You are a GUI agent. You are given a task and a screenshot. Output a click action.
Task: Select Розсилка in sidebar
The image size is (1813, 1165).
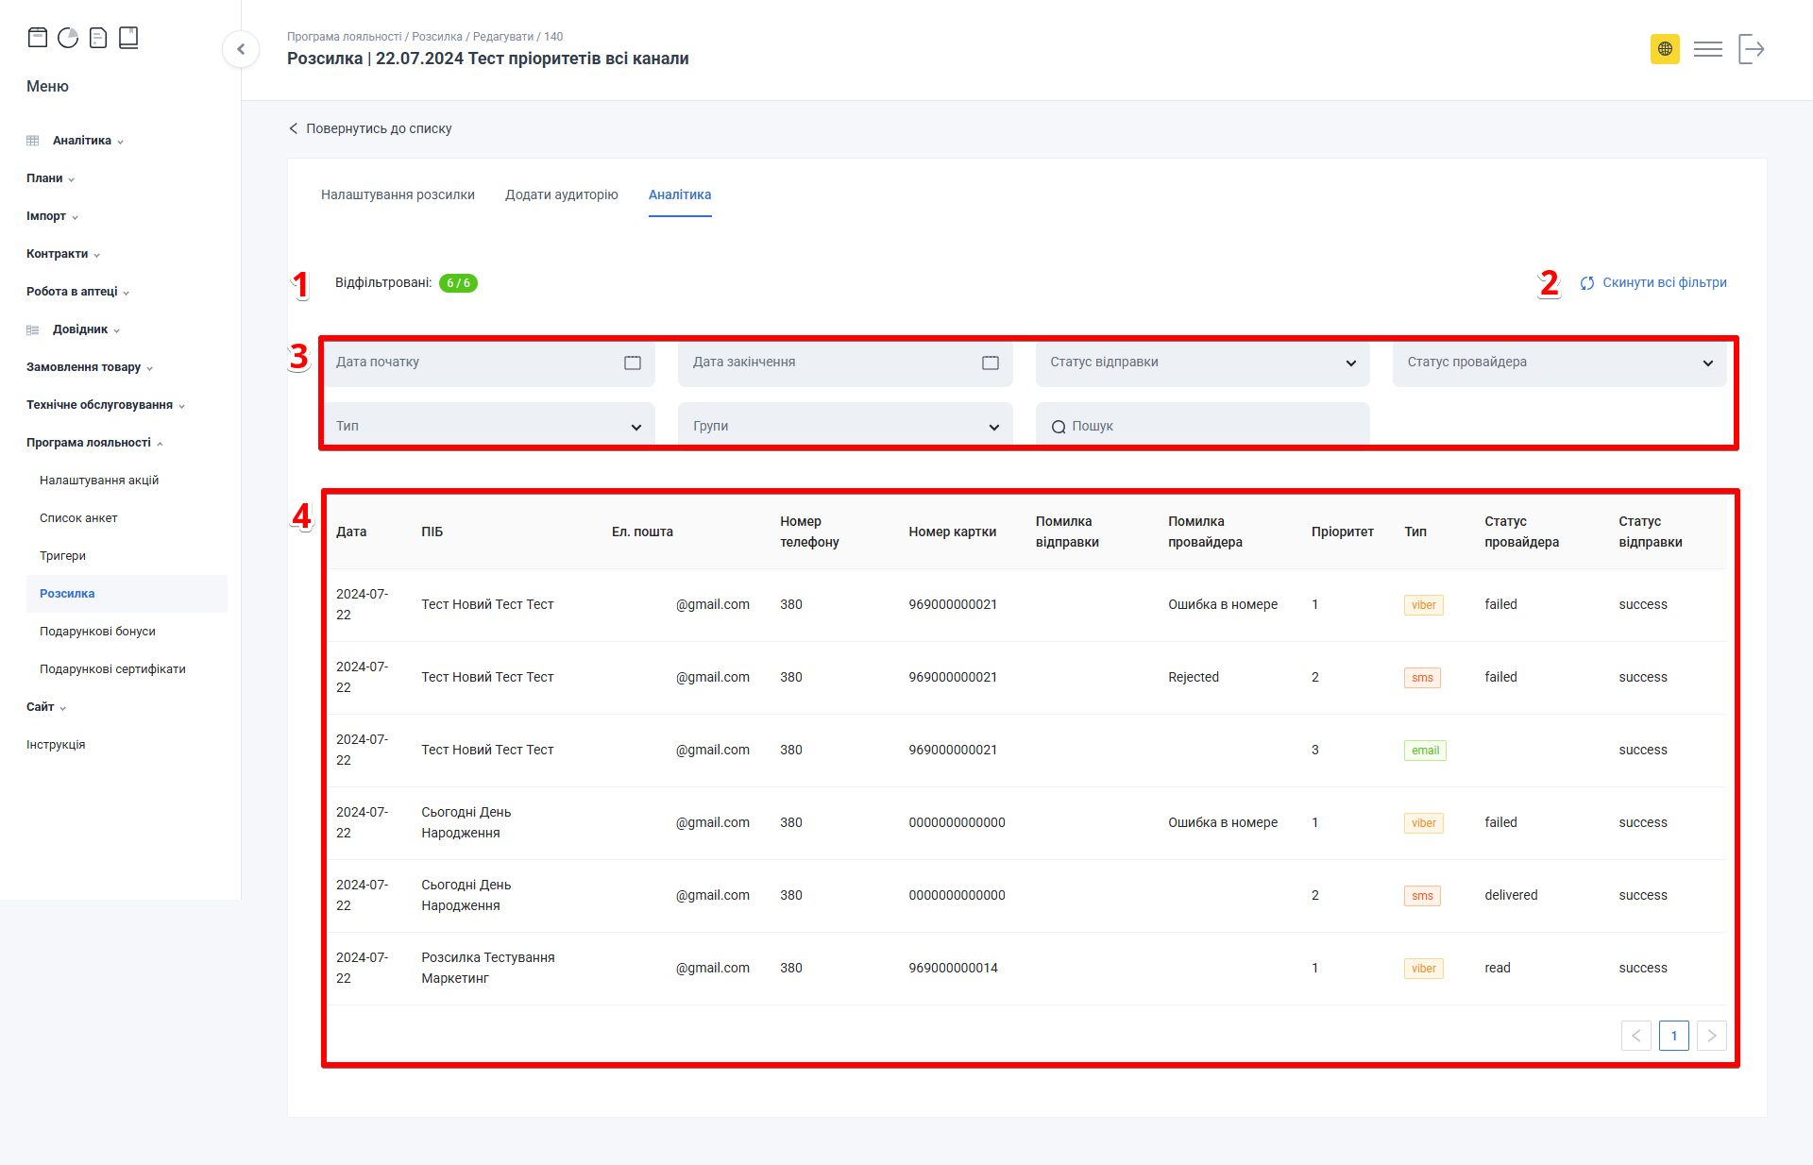[127, 594]
